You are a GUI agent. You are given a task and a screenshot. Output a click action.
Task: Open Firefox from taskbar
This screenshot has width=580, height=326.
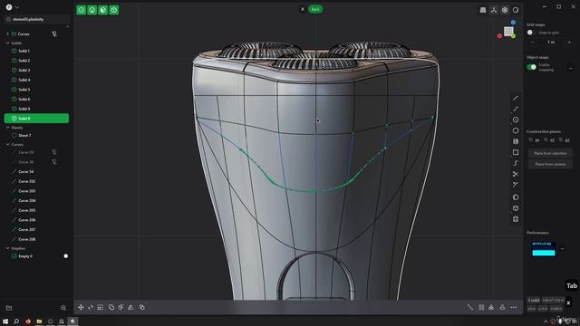pos(28,321)
